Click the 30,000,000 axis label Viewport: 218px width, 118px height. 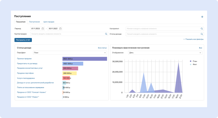coord(117,61)
